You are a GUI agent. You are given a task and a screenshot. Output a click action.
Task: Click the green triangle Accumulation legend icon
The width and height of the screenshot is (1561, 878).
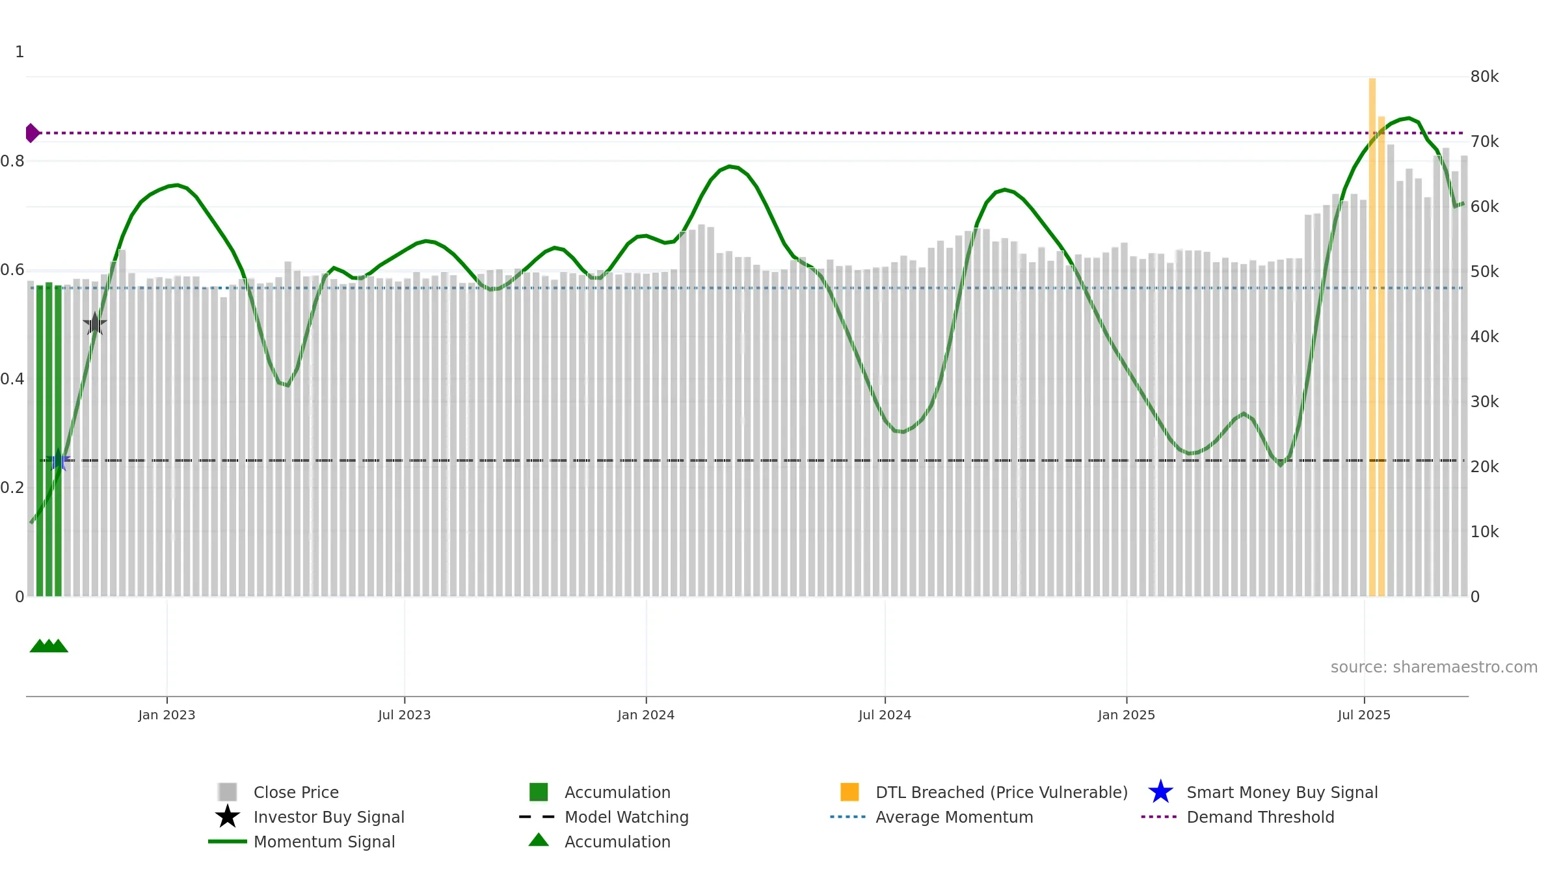coord(539,840)
